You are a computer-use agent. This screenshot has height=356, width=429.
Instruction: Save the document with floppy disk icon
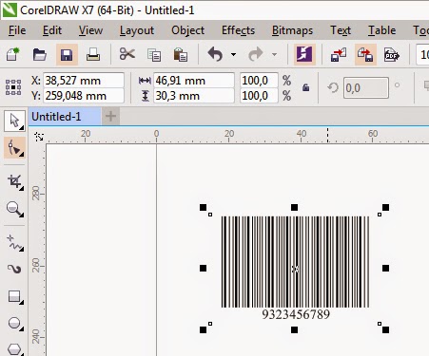67,55
